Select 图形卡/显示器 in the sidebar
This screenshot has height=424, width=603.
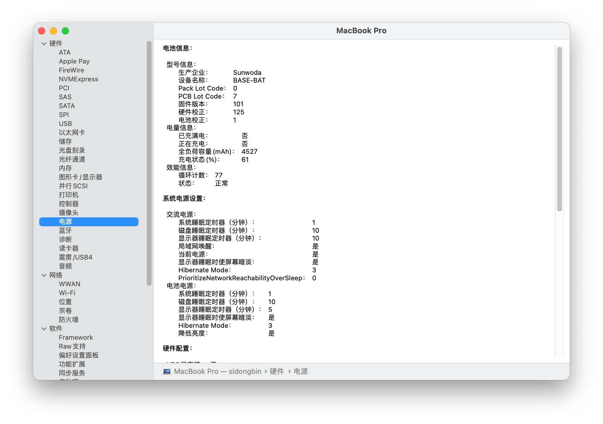click(x=80, y=177)
